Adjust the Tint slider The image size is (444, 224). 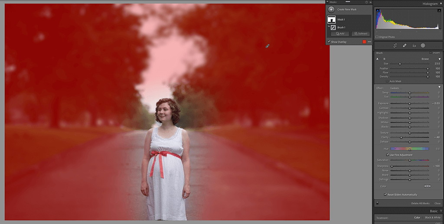[409, 97]
